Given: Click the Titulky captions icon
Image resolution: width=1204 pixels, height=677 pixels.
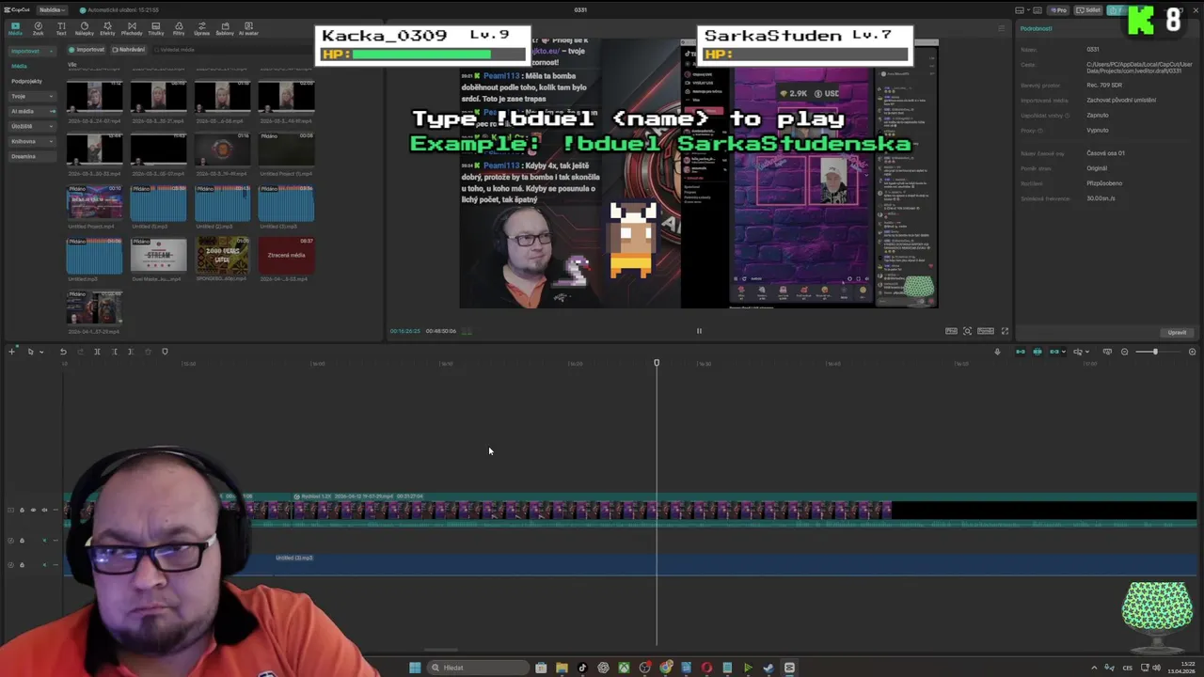Looking at the screenshot, I should [155, 28].
